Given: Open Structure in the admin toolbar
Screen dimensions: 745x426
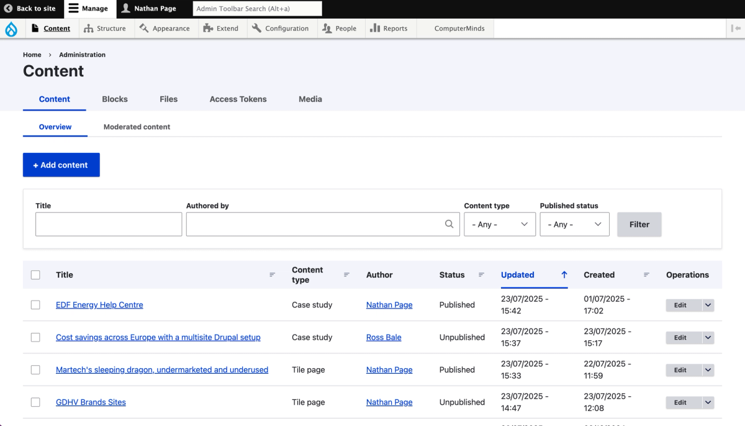Looking at the screenshot, I should click(105, 29).
